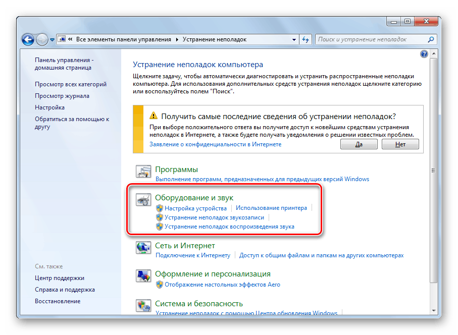
Task: Click the refresh icon beside address bar
Action: [306, 39]
